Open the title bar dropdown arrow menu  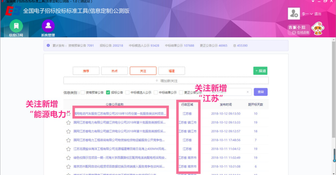pyautogui.click(x=313, y=1)
